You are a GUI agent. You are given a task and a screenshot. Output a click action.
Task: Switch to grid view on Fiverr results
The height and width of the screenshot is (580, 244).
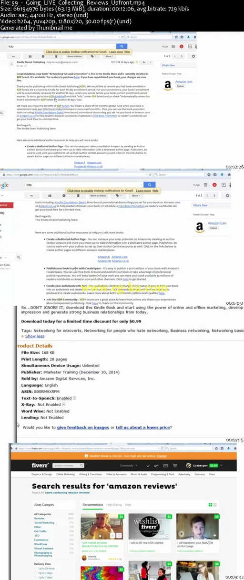click(210, 505)
